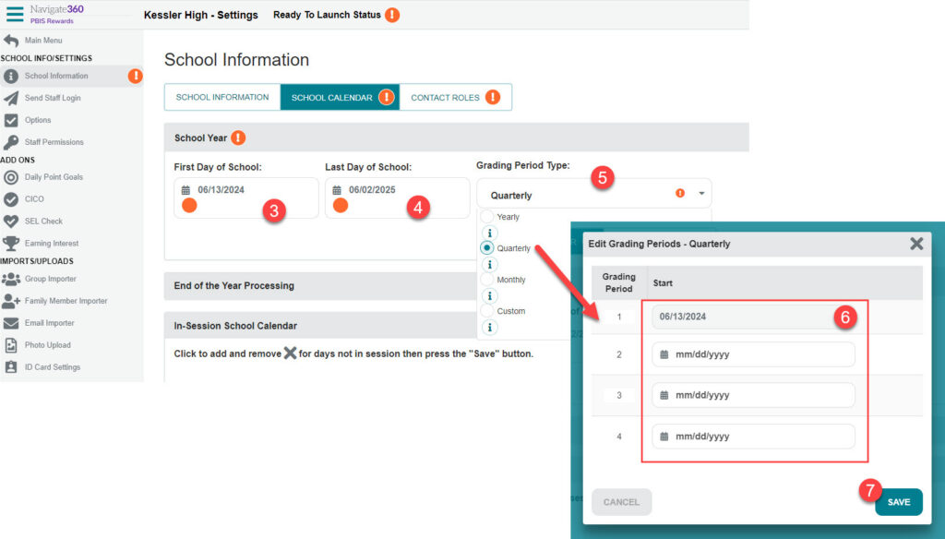Click the Earning Interest trophy icon
This screenshot has height=539, width=945.
click(x=11, y=244)
